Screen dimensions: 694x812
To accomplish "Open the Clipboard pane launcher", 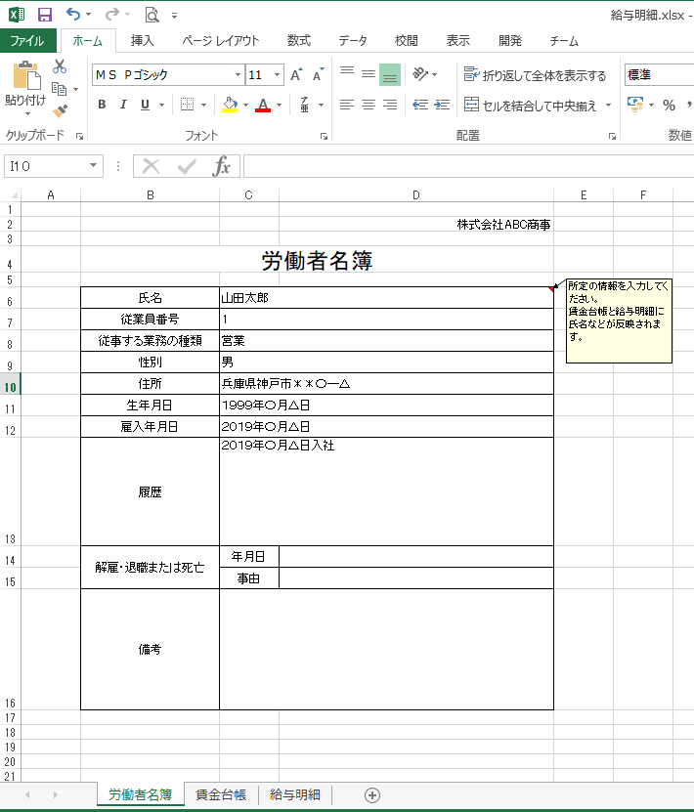I will [79, 136].
